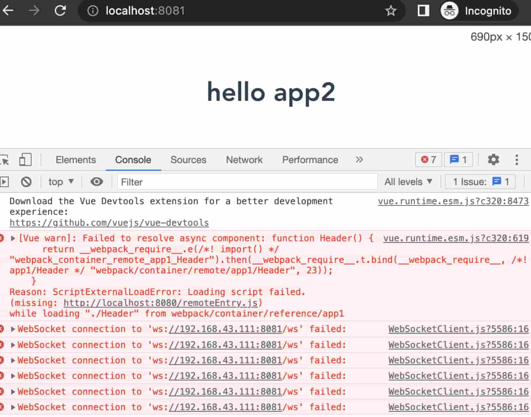The image size is (531, 417).
Task: Toggle the device toolbar icon
Action: 25,160
